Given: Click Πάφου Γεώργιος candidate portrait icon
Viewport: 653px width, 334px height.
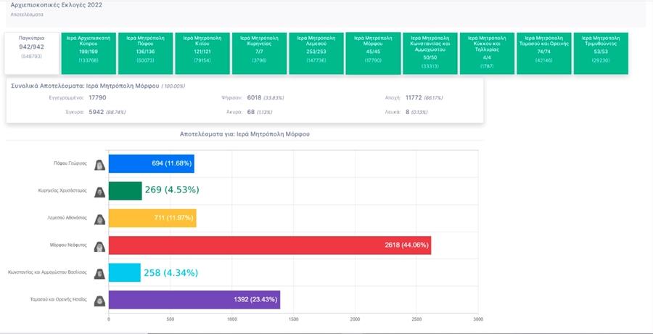Looking at the screenshot, I should coord(99,165).
